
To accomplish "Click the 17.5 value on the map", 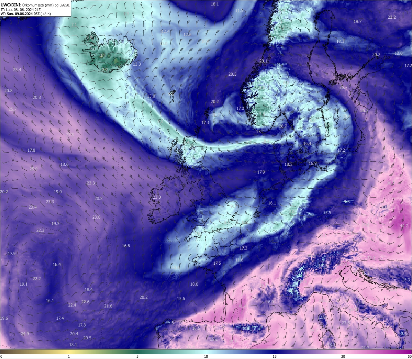I will click(x=217, y=263).
